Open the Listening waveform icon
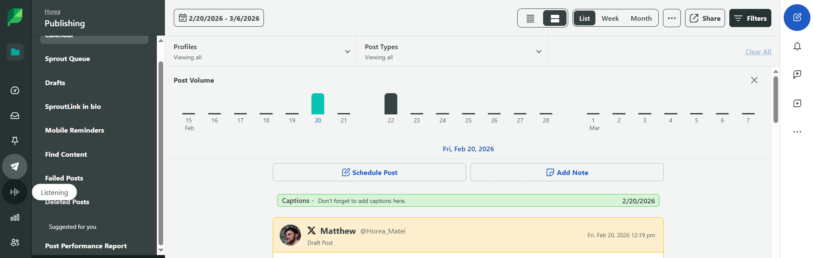The height and width of the screenshot is (258, 813). pos(15,192)
